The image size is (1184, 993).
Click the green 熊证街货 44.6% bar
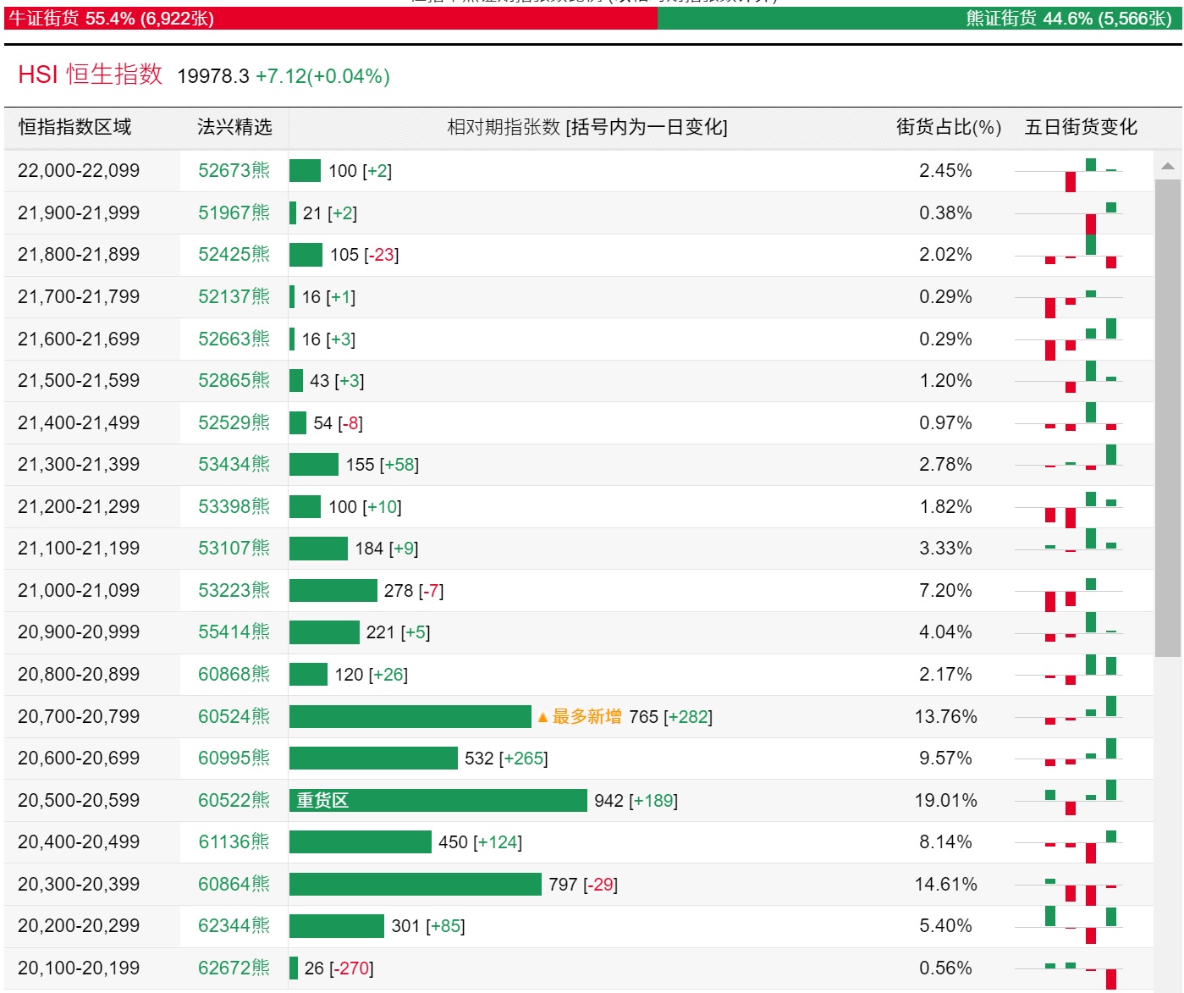point(919,18)
